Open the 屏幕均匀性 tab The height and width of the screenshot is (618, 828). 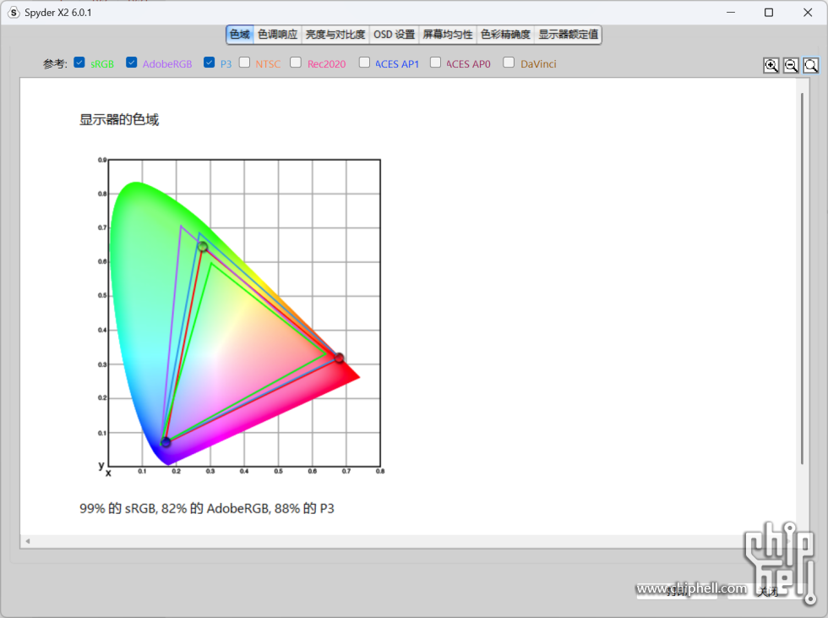[448, 35]
